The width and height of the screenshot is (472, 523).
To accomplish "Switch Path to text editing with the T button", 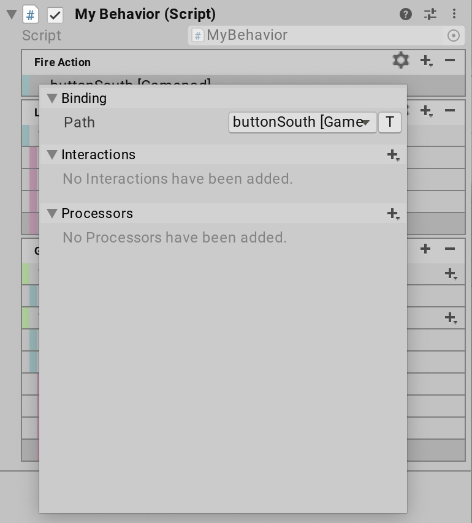I will click(x=390, y=122).
